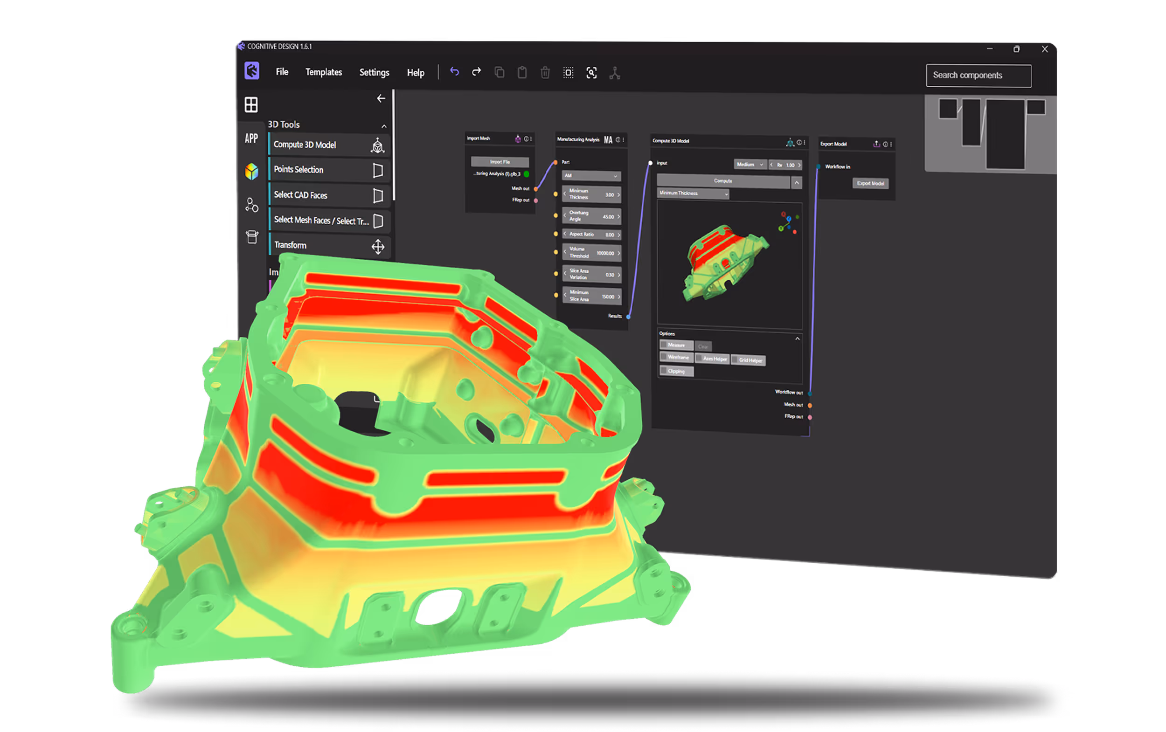Click the Search components field
The height and width of the screenshot is (732, 1166).
point(978,76)
